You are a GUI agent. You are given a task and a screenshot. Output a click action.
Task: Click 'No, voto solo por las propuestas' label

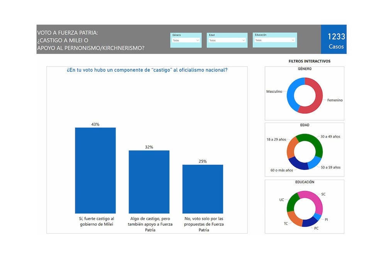204,224
